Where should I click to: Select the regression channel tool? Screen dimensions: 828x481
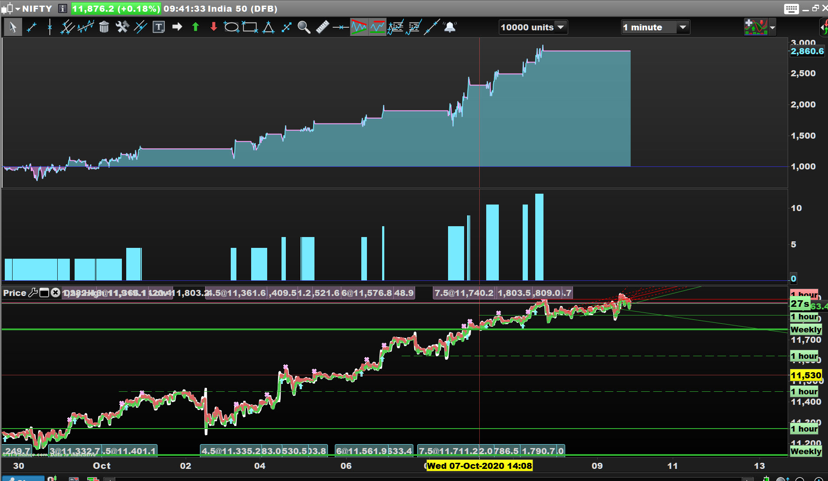[86, 27]
